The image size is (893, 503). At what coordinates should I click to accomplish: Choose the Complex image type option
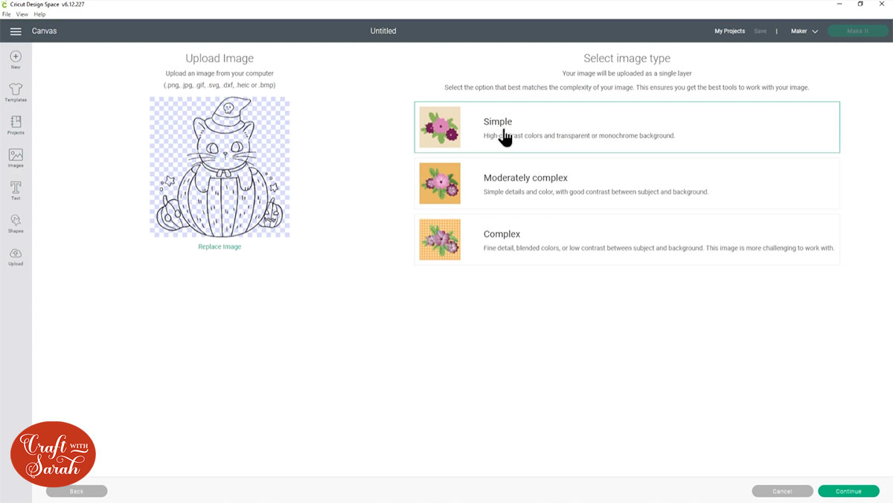pyautogui.click(x=627, y=239)
